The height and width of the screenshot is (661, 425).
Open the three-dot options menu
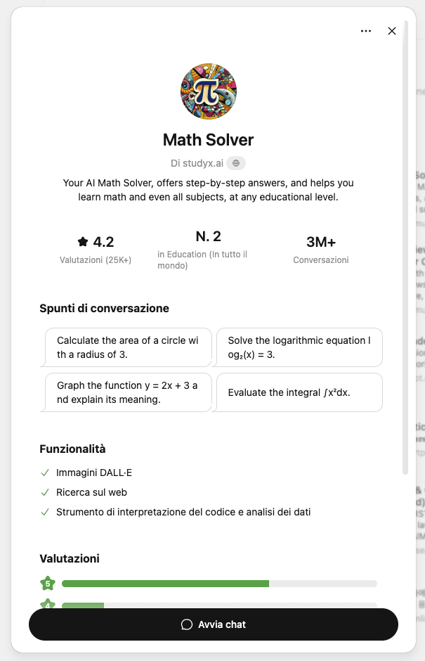[x=366, y=31]
